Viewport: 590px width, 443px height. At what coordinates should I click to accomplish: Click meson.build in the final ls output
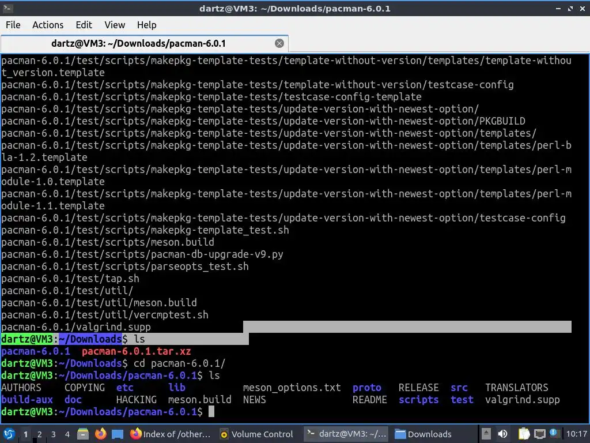(x=200, y=400)
